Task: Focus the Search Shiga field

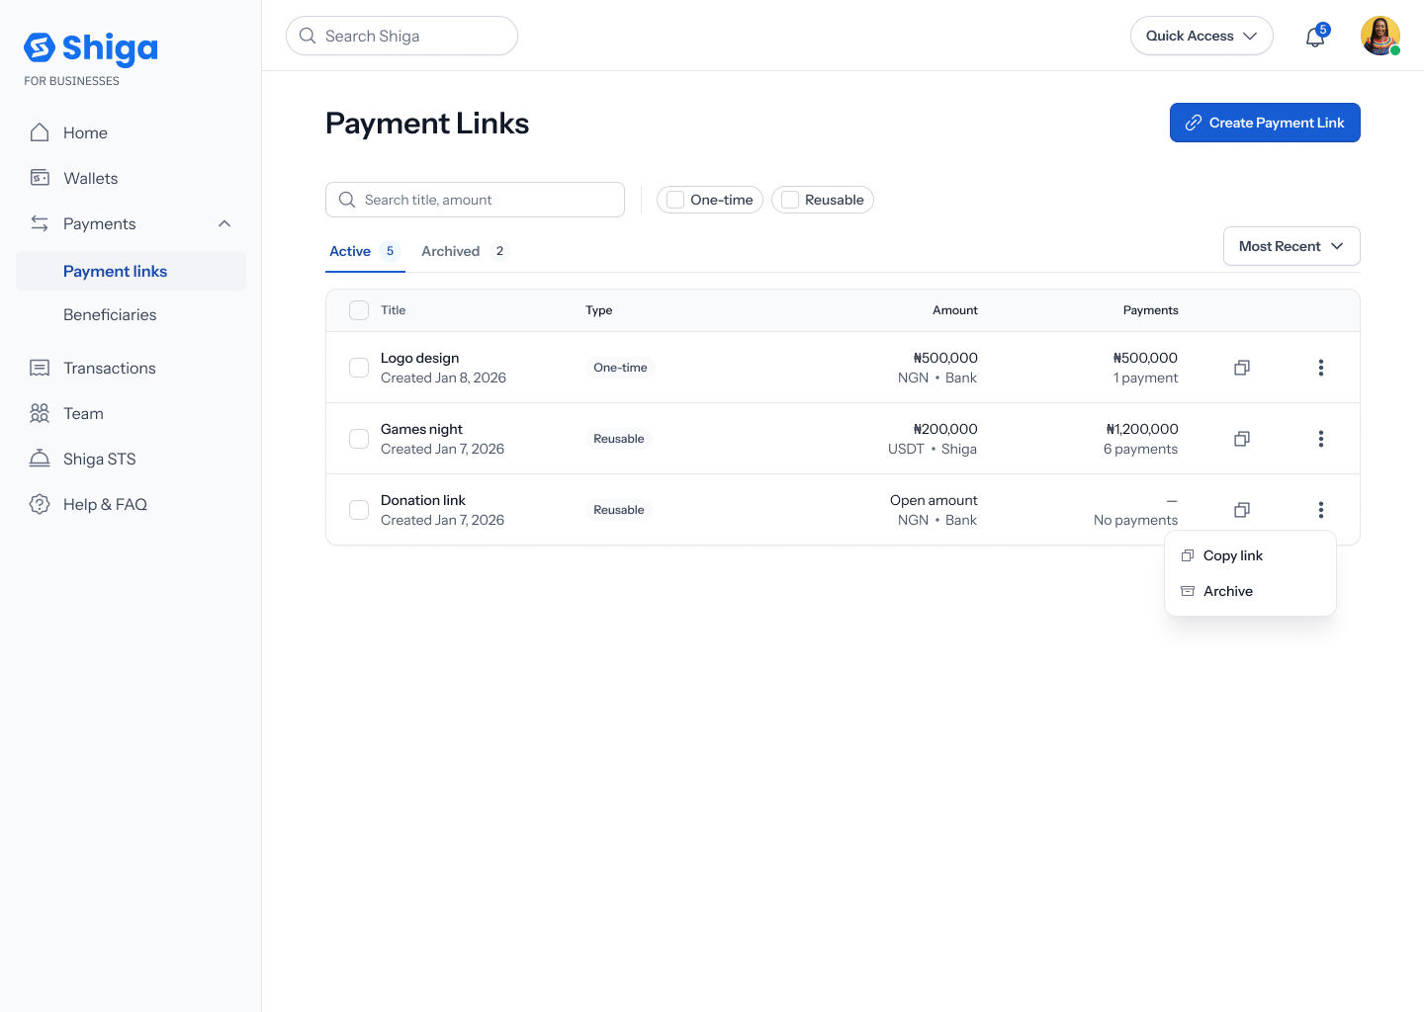Action: tap(401, 36)
